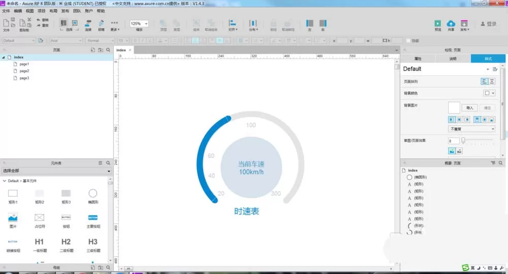
Task: Add a new page in Pages panel
Action: click(x=92, y=50)
